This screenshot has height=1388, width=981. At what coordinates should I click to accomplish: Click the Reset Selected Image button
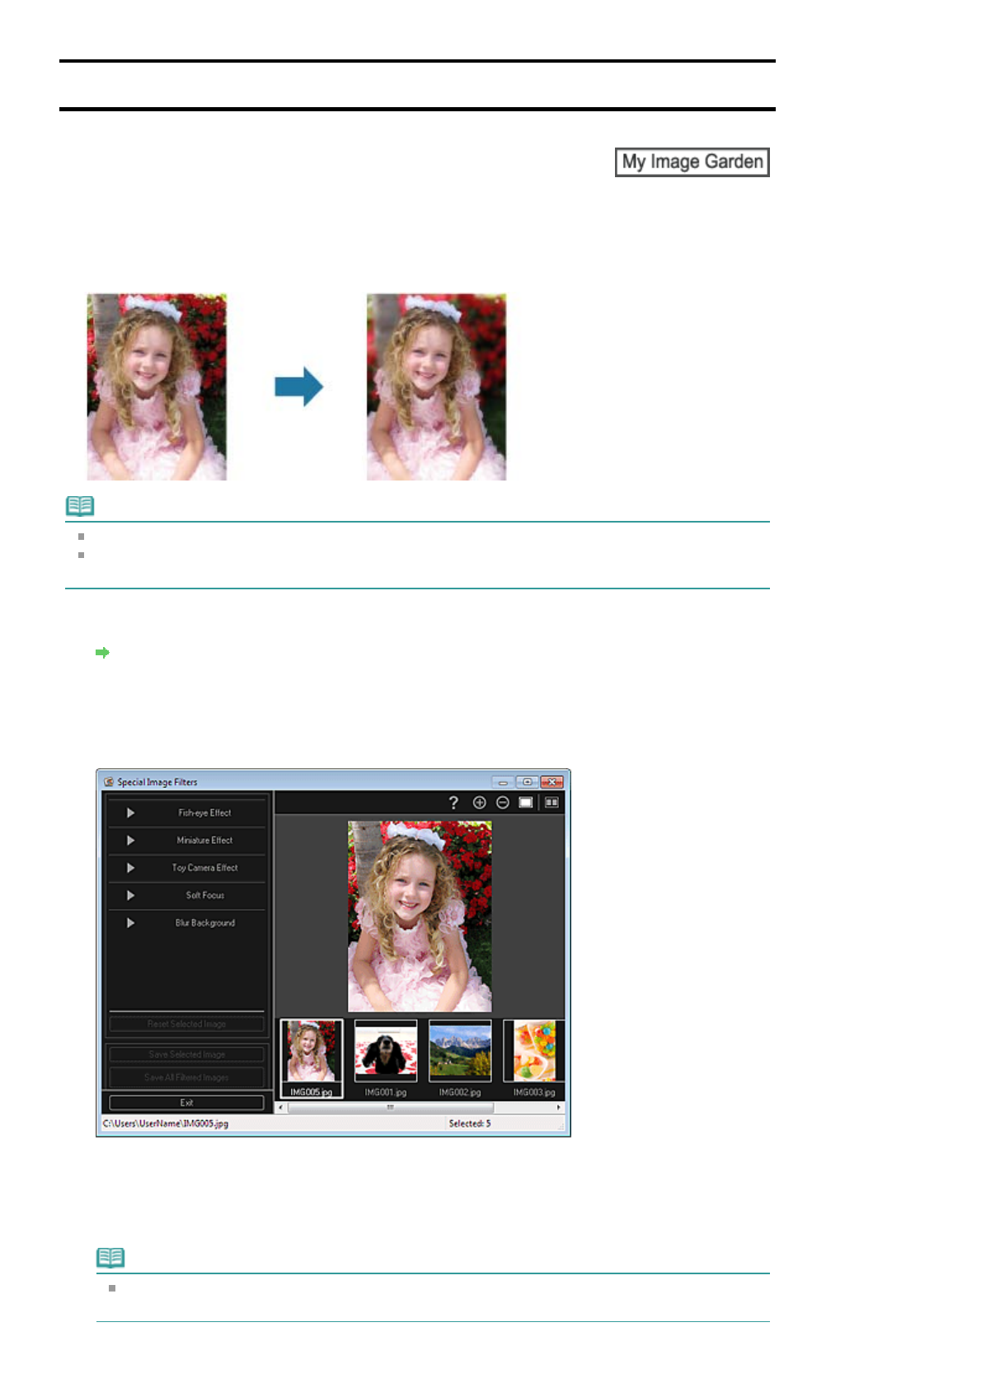[x=187, y=1024]
